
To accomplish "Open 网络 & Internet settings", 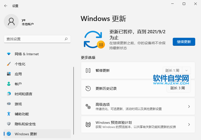I will (x=37, y=54).
